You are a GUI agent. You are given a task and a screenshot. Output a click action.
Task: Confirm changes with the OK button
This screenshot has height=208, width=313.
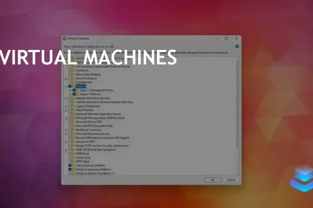coord(213,180)
